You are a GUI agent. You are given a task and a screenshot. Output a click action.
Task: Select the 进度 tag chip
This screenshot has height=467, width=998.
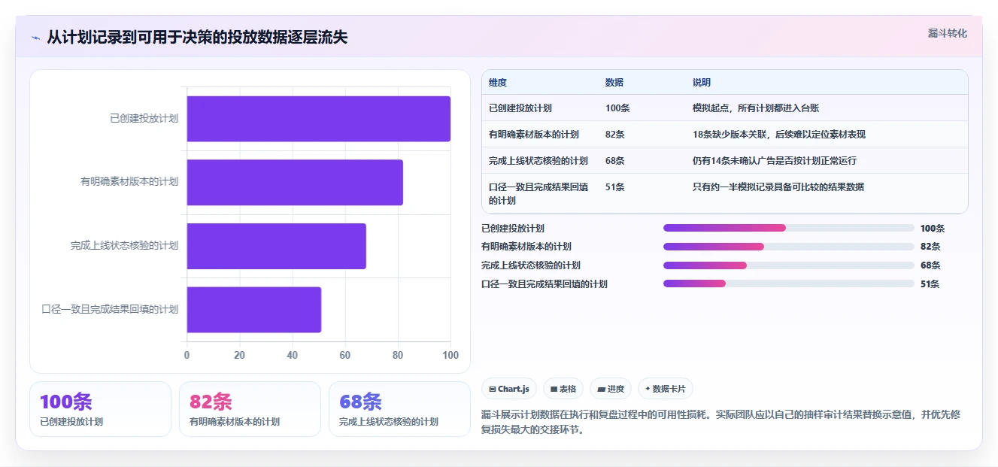[x=611, y=389]
